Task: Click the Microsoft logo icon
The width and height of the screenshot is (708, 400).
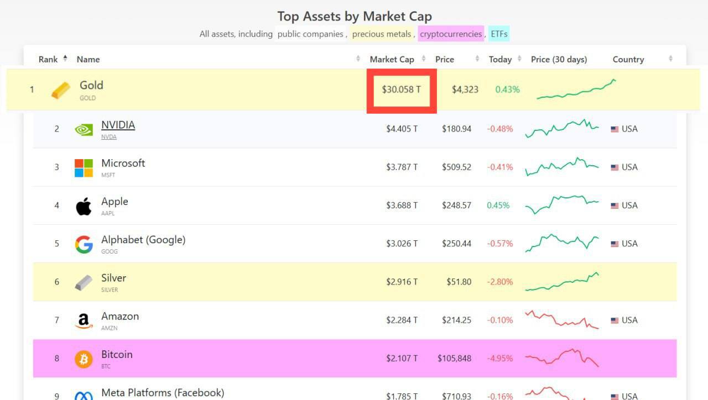Action: [x=84, y=167]
